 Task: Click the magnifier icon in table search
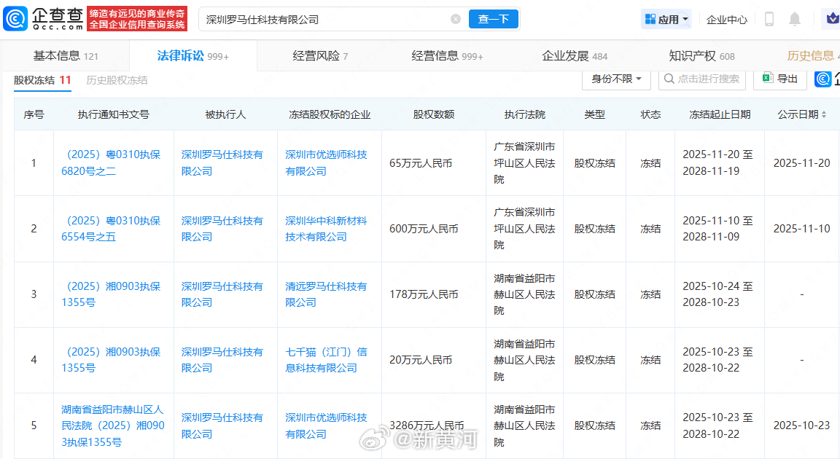(669, 79)
